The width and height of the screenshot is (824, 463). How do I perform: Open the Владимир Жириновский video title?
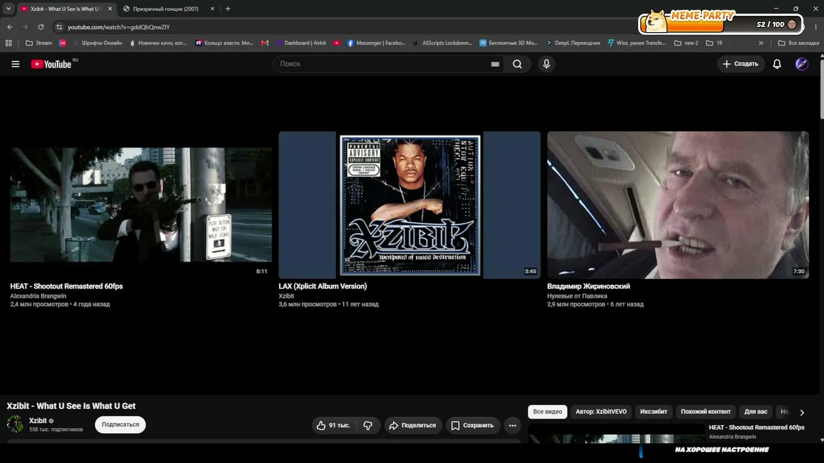588,286
